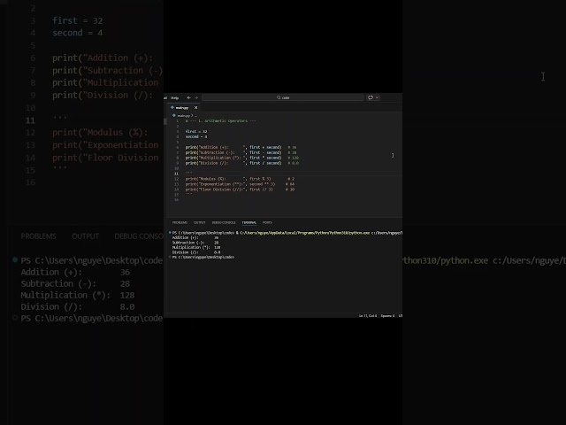Click the large dimmed DEBUG CONSOLE tab in background
This screenshot has width=566, height=425.
pos(139,236)
